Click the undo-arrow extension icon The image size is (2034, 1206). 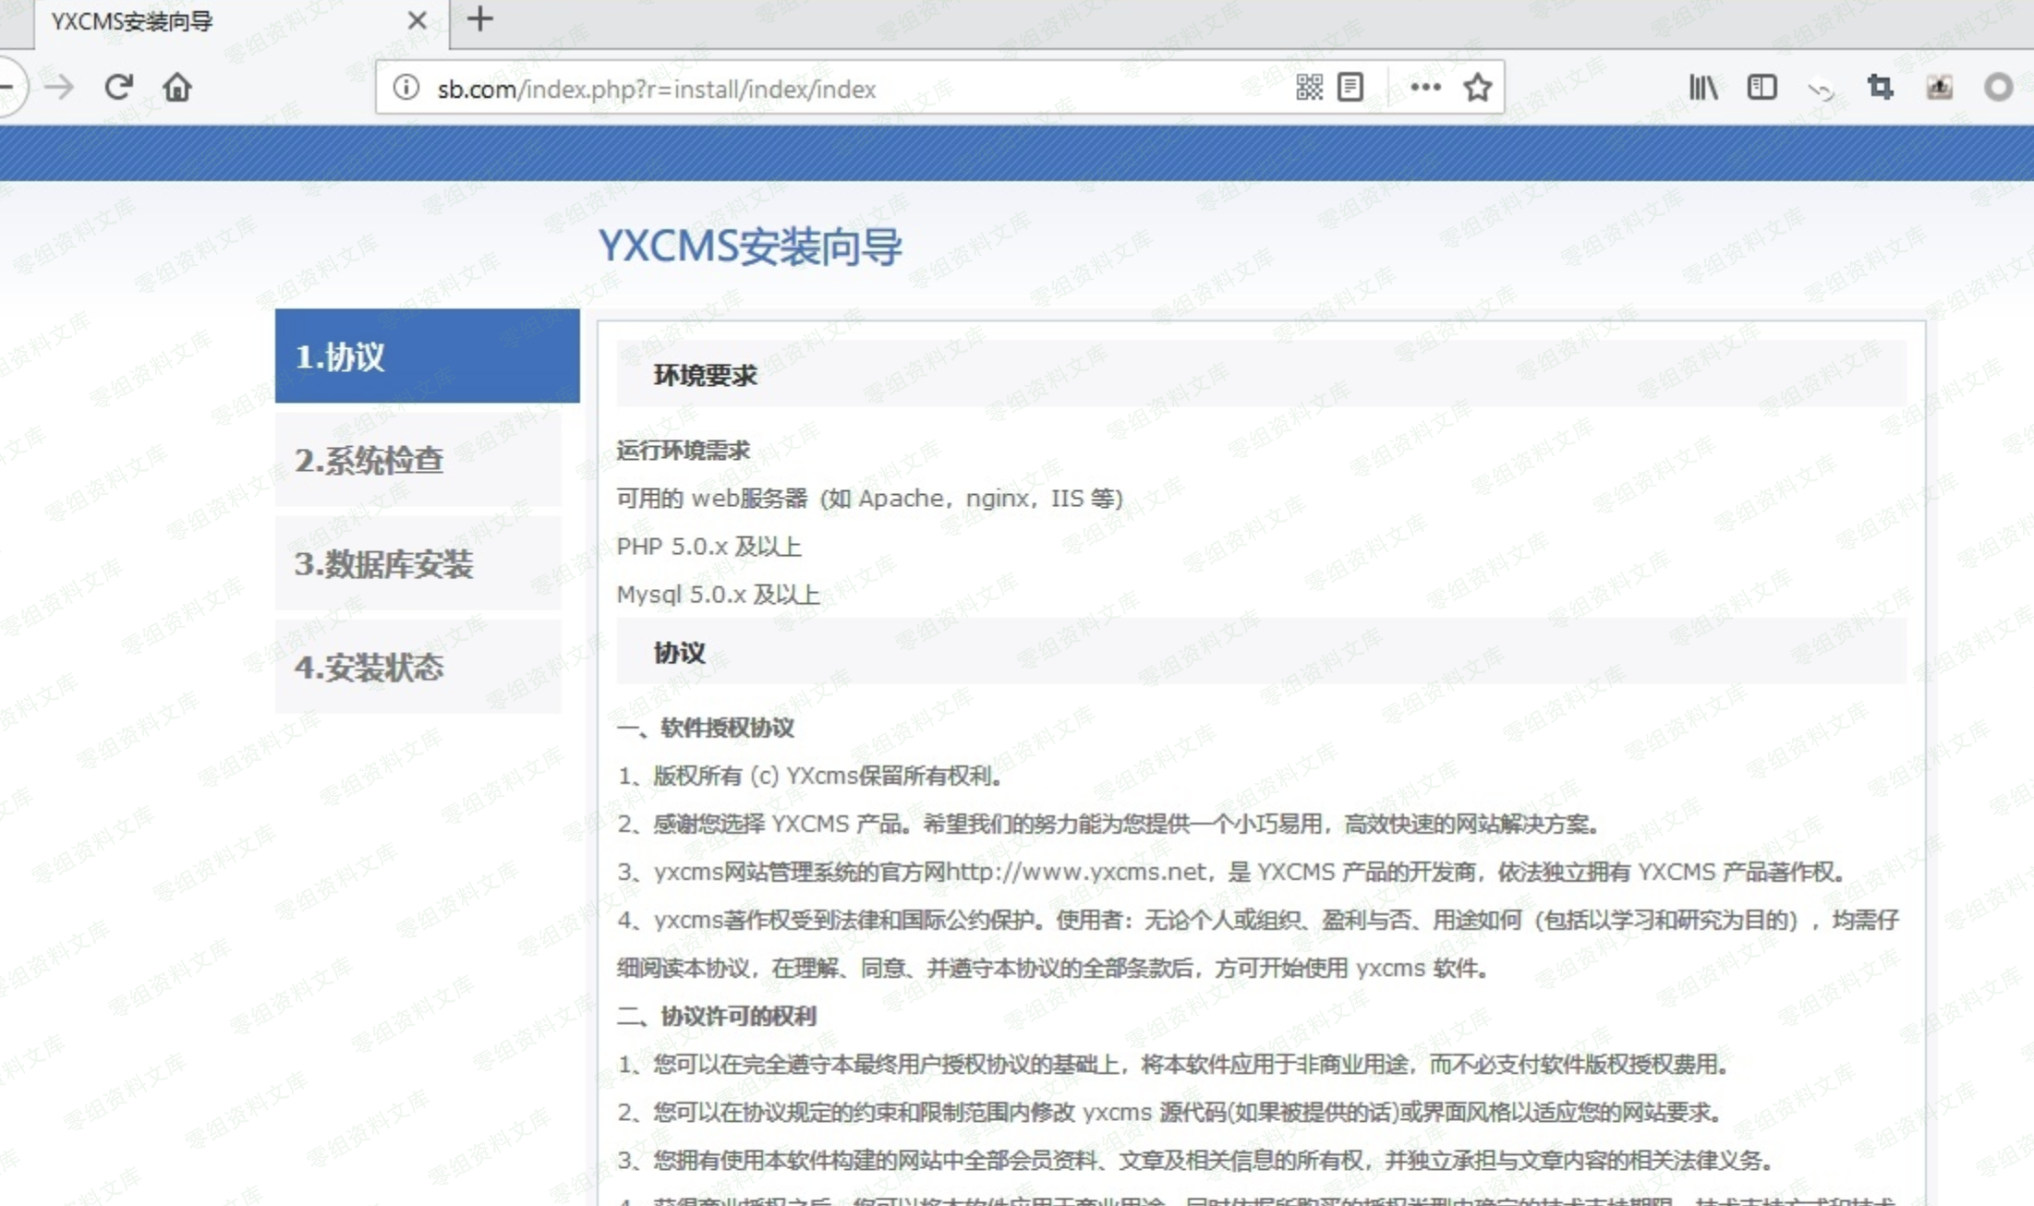click(x=1821, y=90)
